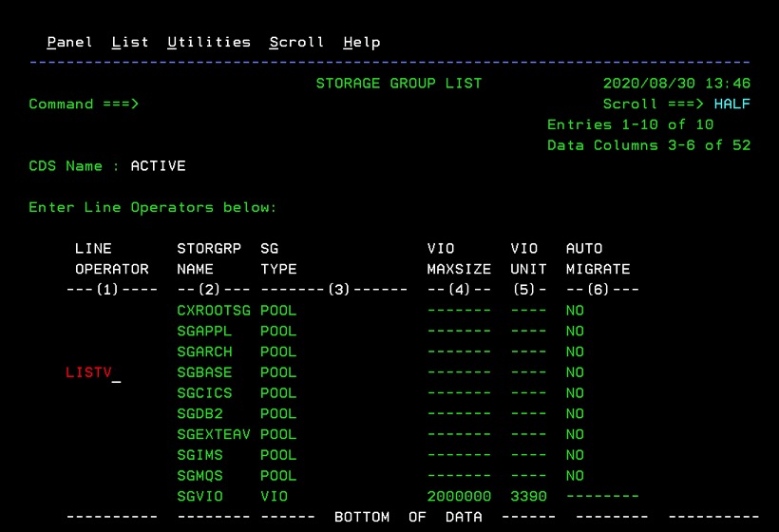Open the Scroll menu
Screen dimensions: 779x532
click(296, 42)
